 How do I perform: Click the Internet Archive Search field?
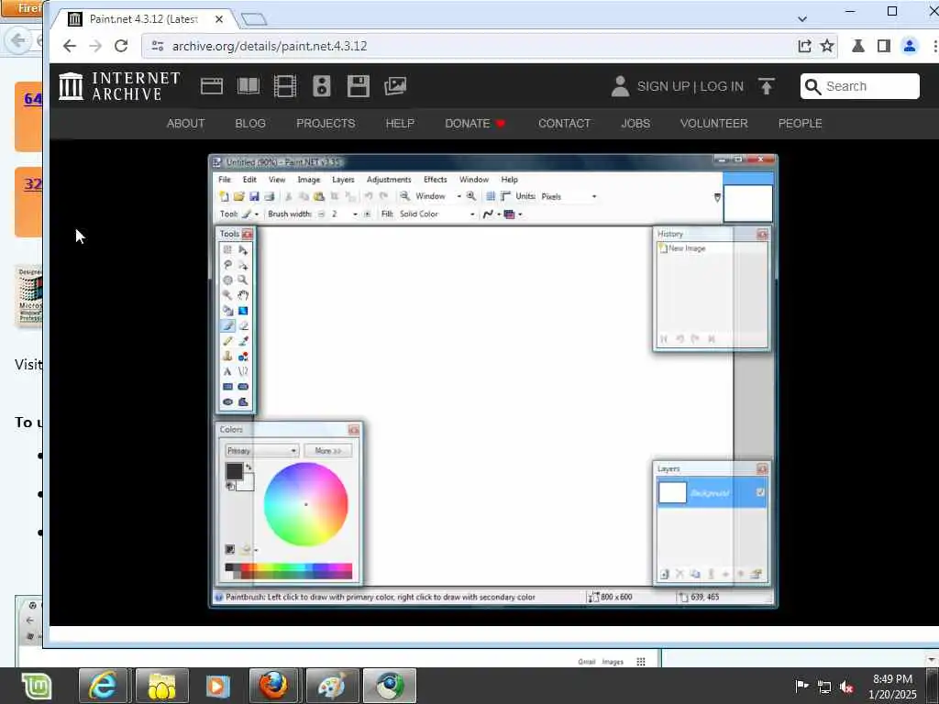(860, 86)
